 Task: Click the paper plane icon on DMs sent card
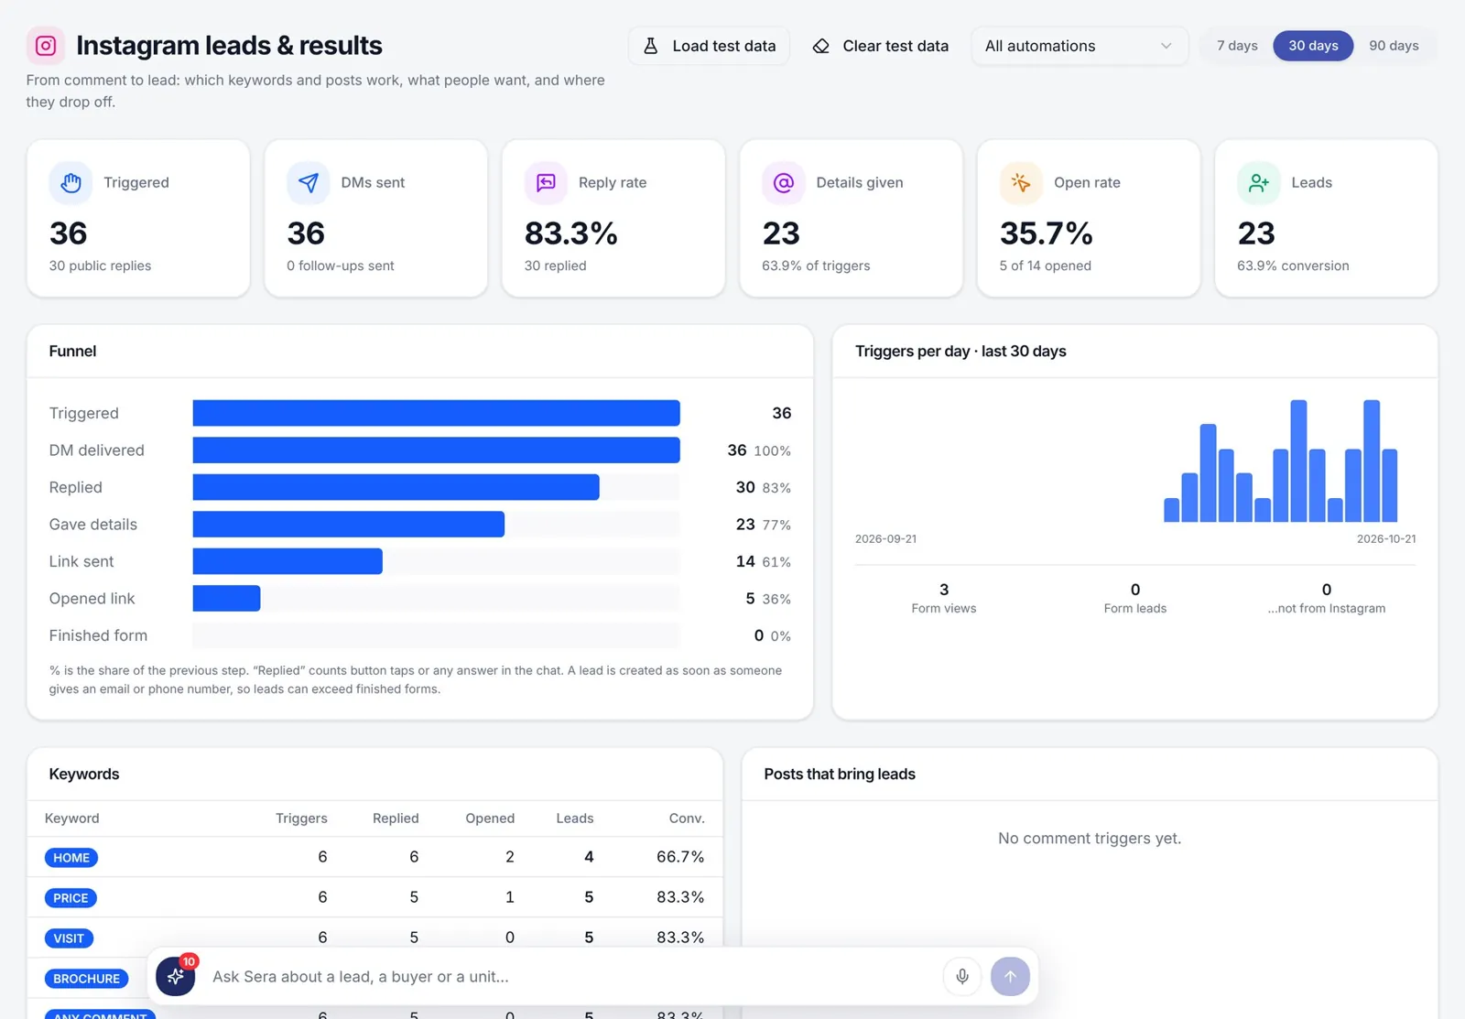(309, 183)
